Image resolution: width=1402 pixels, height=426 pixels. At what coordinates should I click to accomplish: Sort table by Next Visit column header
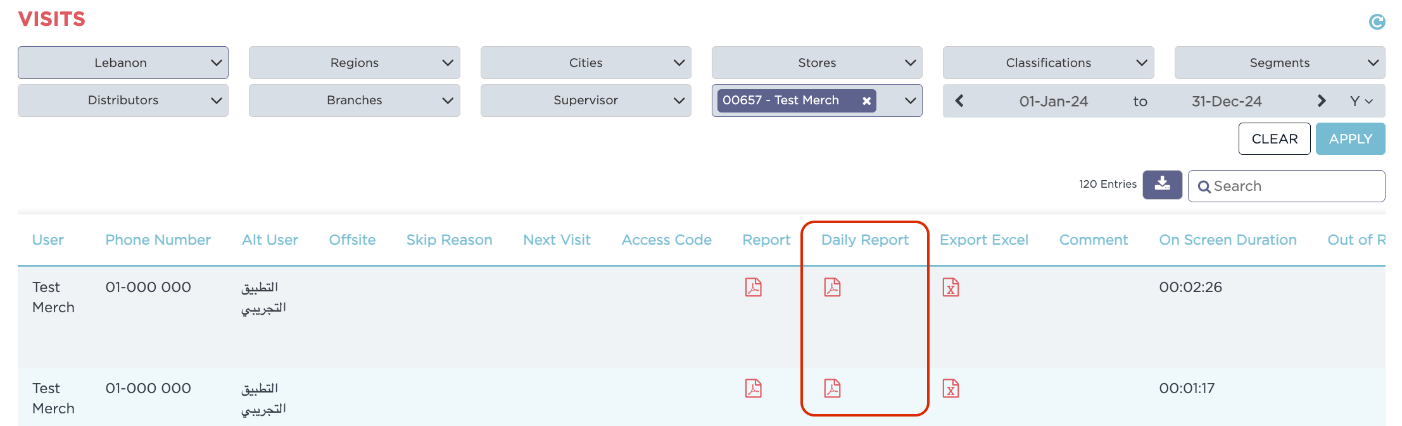[x=557, y=240]
